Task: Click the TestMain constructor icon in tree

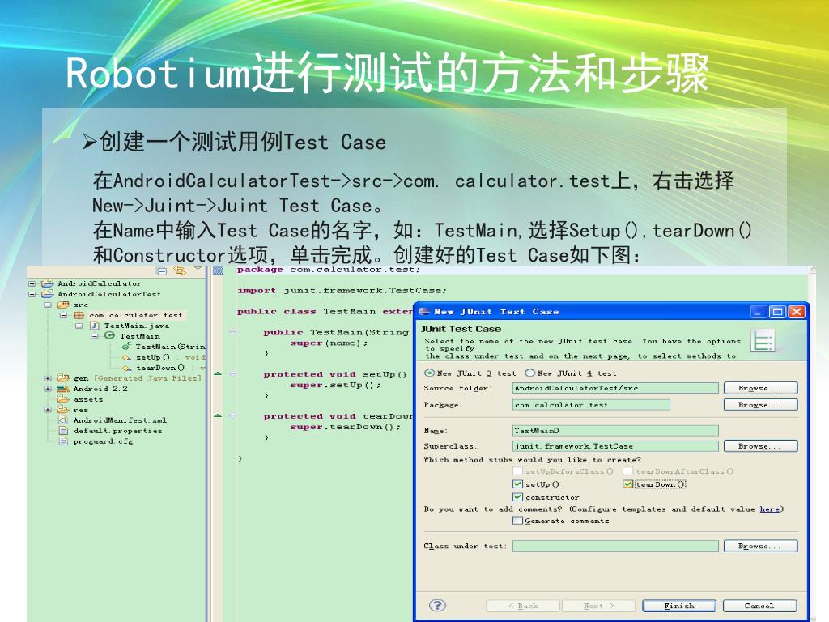Action: pyautogui.click(x=126, y=347)
